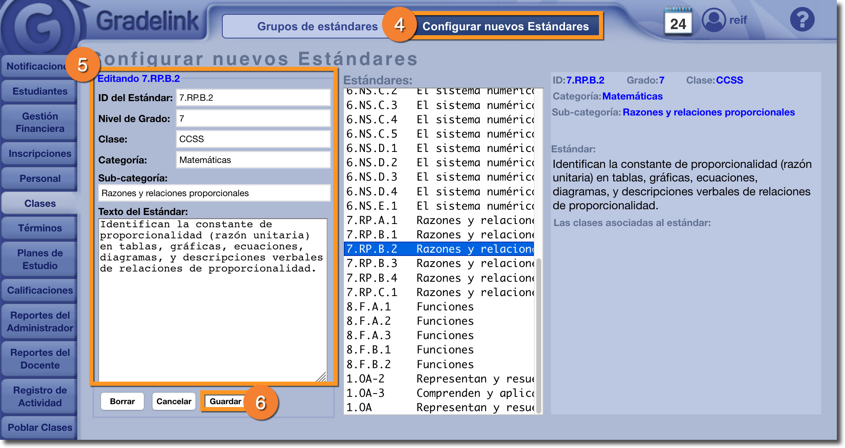Image resolution: width=845 pixels, height=448 pixels.
Task: Open Reportes del Administrador
Action: tap(40, 321)
